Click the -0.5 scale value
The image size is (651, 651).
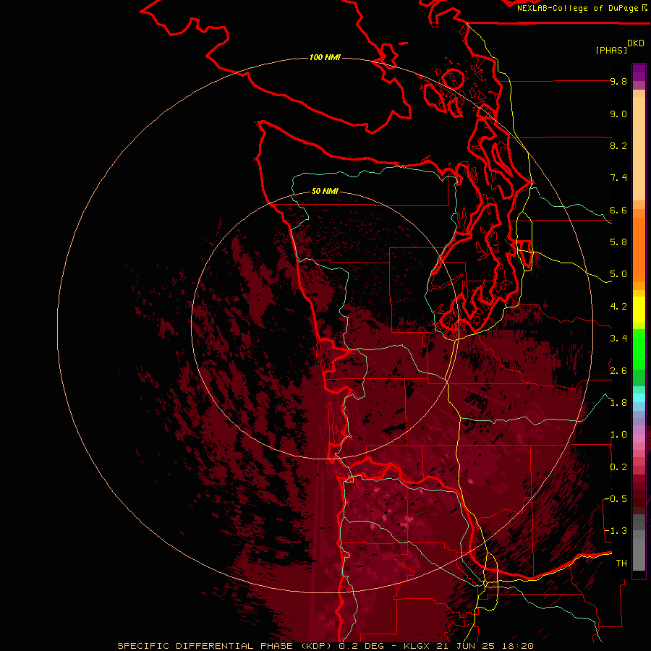[x=616, y=499]
